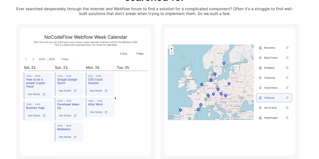Image resolution: width=319 pixels, height=159 pixels.
Task: Open external link icon for Black Forest
Action: [287, 58]
